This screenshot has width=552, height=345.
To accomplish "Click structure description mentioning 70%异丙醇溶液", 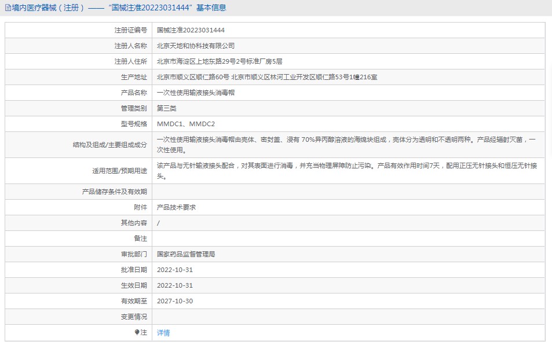I will click(x=346, y=145).
